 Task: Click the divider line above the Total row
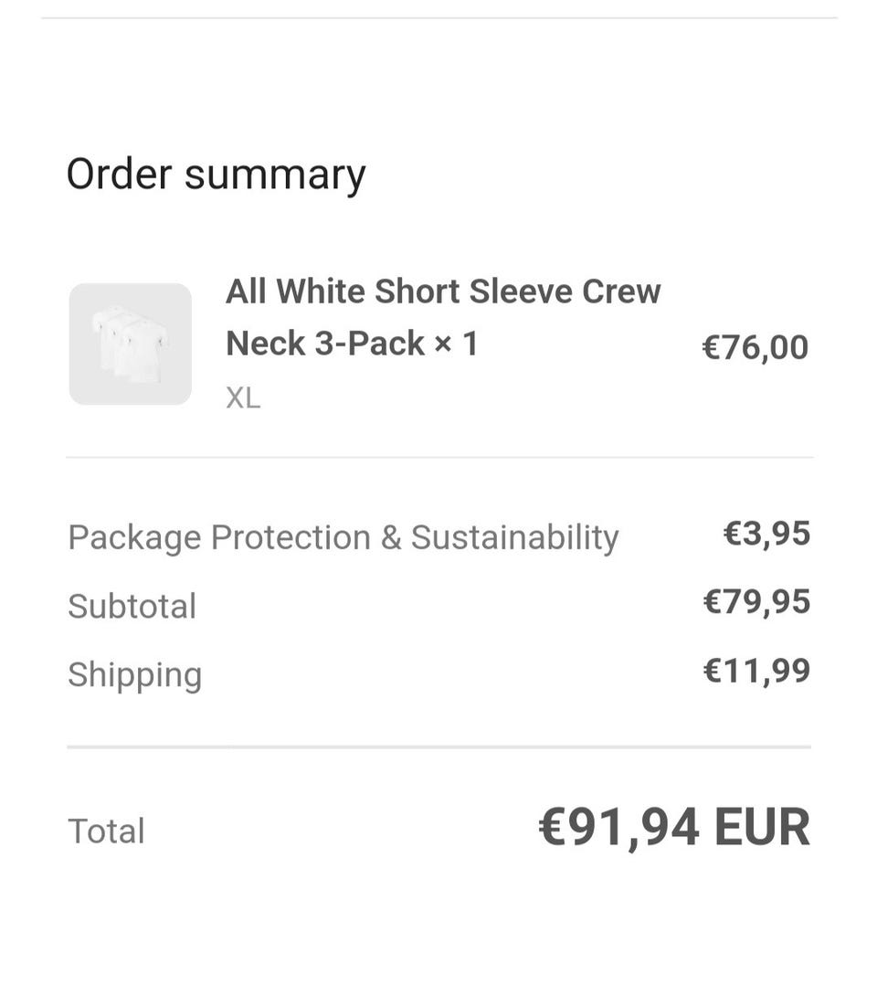438,747
